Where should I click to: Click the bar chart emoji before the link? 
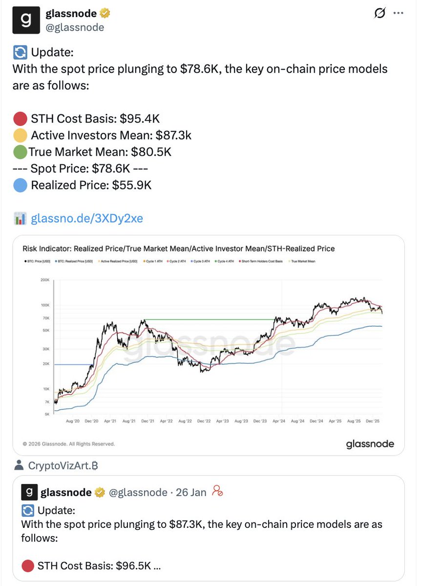20,218
